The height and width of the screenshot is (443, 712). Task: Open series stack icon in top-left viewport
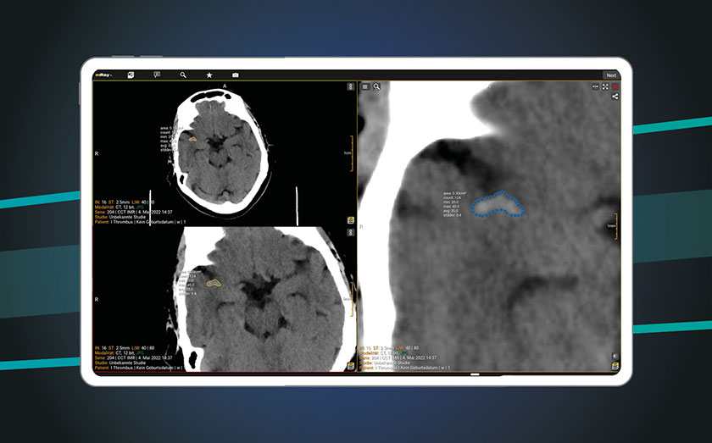coord(350,220)
